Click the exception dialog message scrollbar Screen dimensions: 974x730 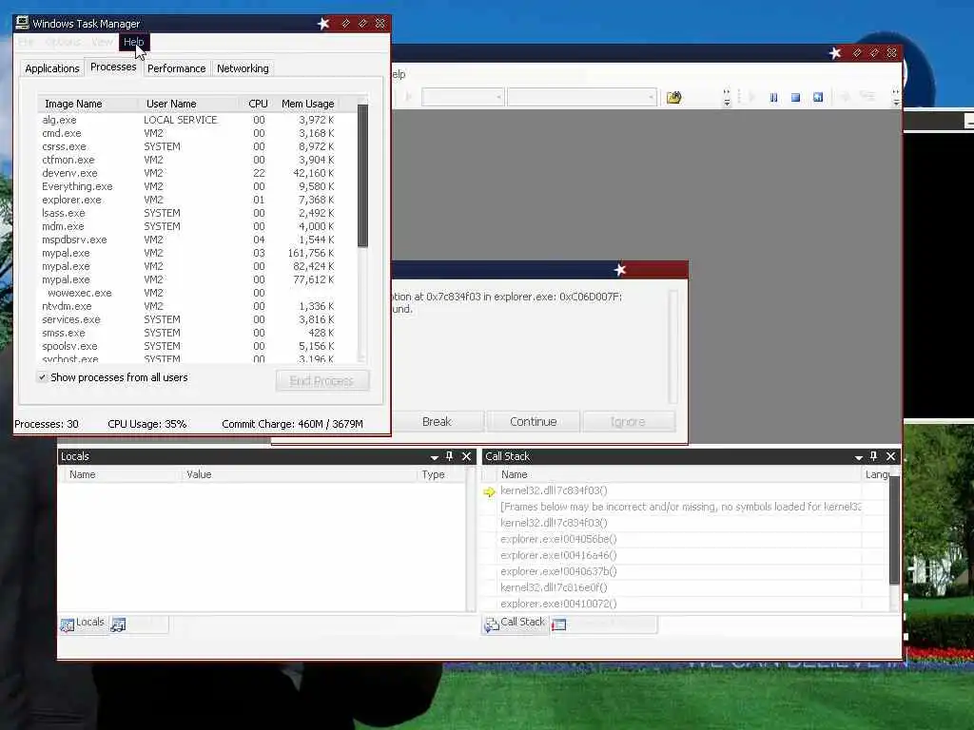pos(672,346)
